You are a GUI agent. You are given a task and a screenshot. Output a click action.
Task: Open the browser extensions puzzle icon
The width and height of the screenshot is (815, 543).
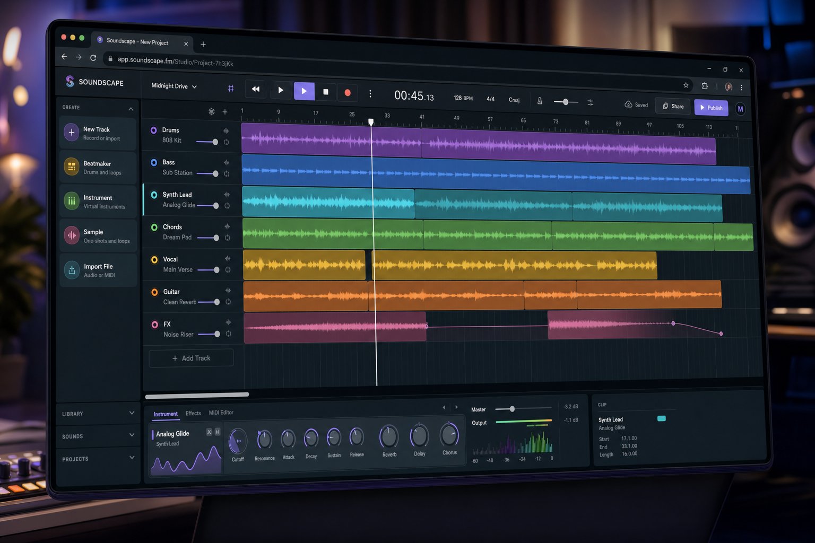click(705, 86)
